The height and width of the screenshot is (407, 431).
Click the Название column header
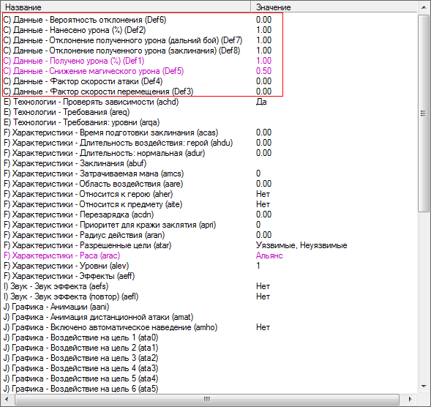pyautogui.click(x=126, y=7)
